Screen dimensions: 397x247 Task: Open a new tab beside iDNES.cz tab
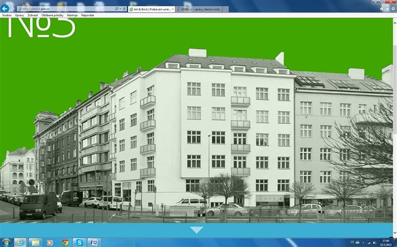(x=226, y=9)
